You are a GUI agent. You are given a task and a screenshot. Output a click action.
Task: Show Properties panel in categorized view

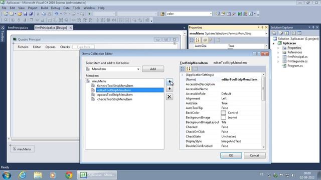(x=192, y=40)
